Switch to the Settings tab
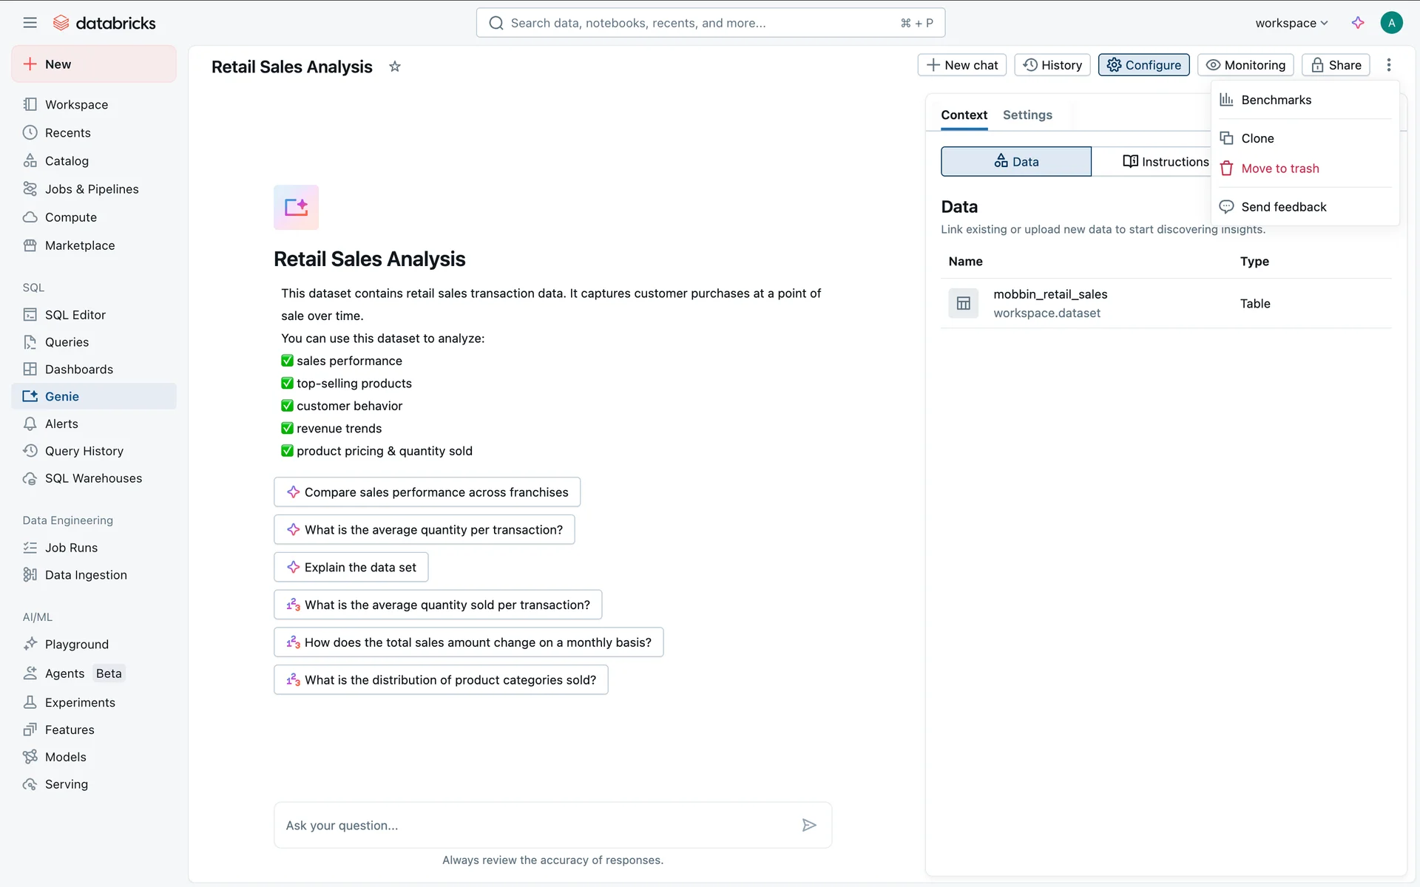Image resolution: width=1420 pixels, height=887 pixels. pyautogui.click(x=1027, y=115)
